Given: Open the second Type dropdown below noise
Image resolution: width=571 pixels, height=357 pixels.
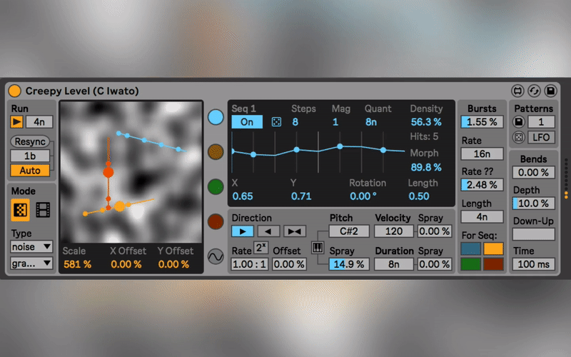Looking at the screenshot, I should pos(32,263).
